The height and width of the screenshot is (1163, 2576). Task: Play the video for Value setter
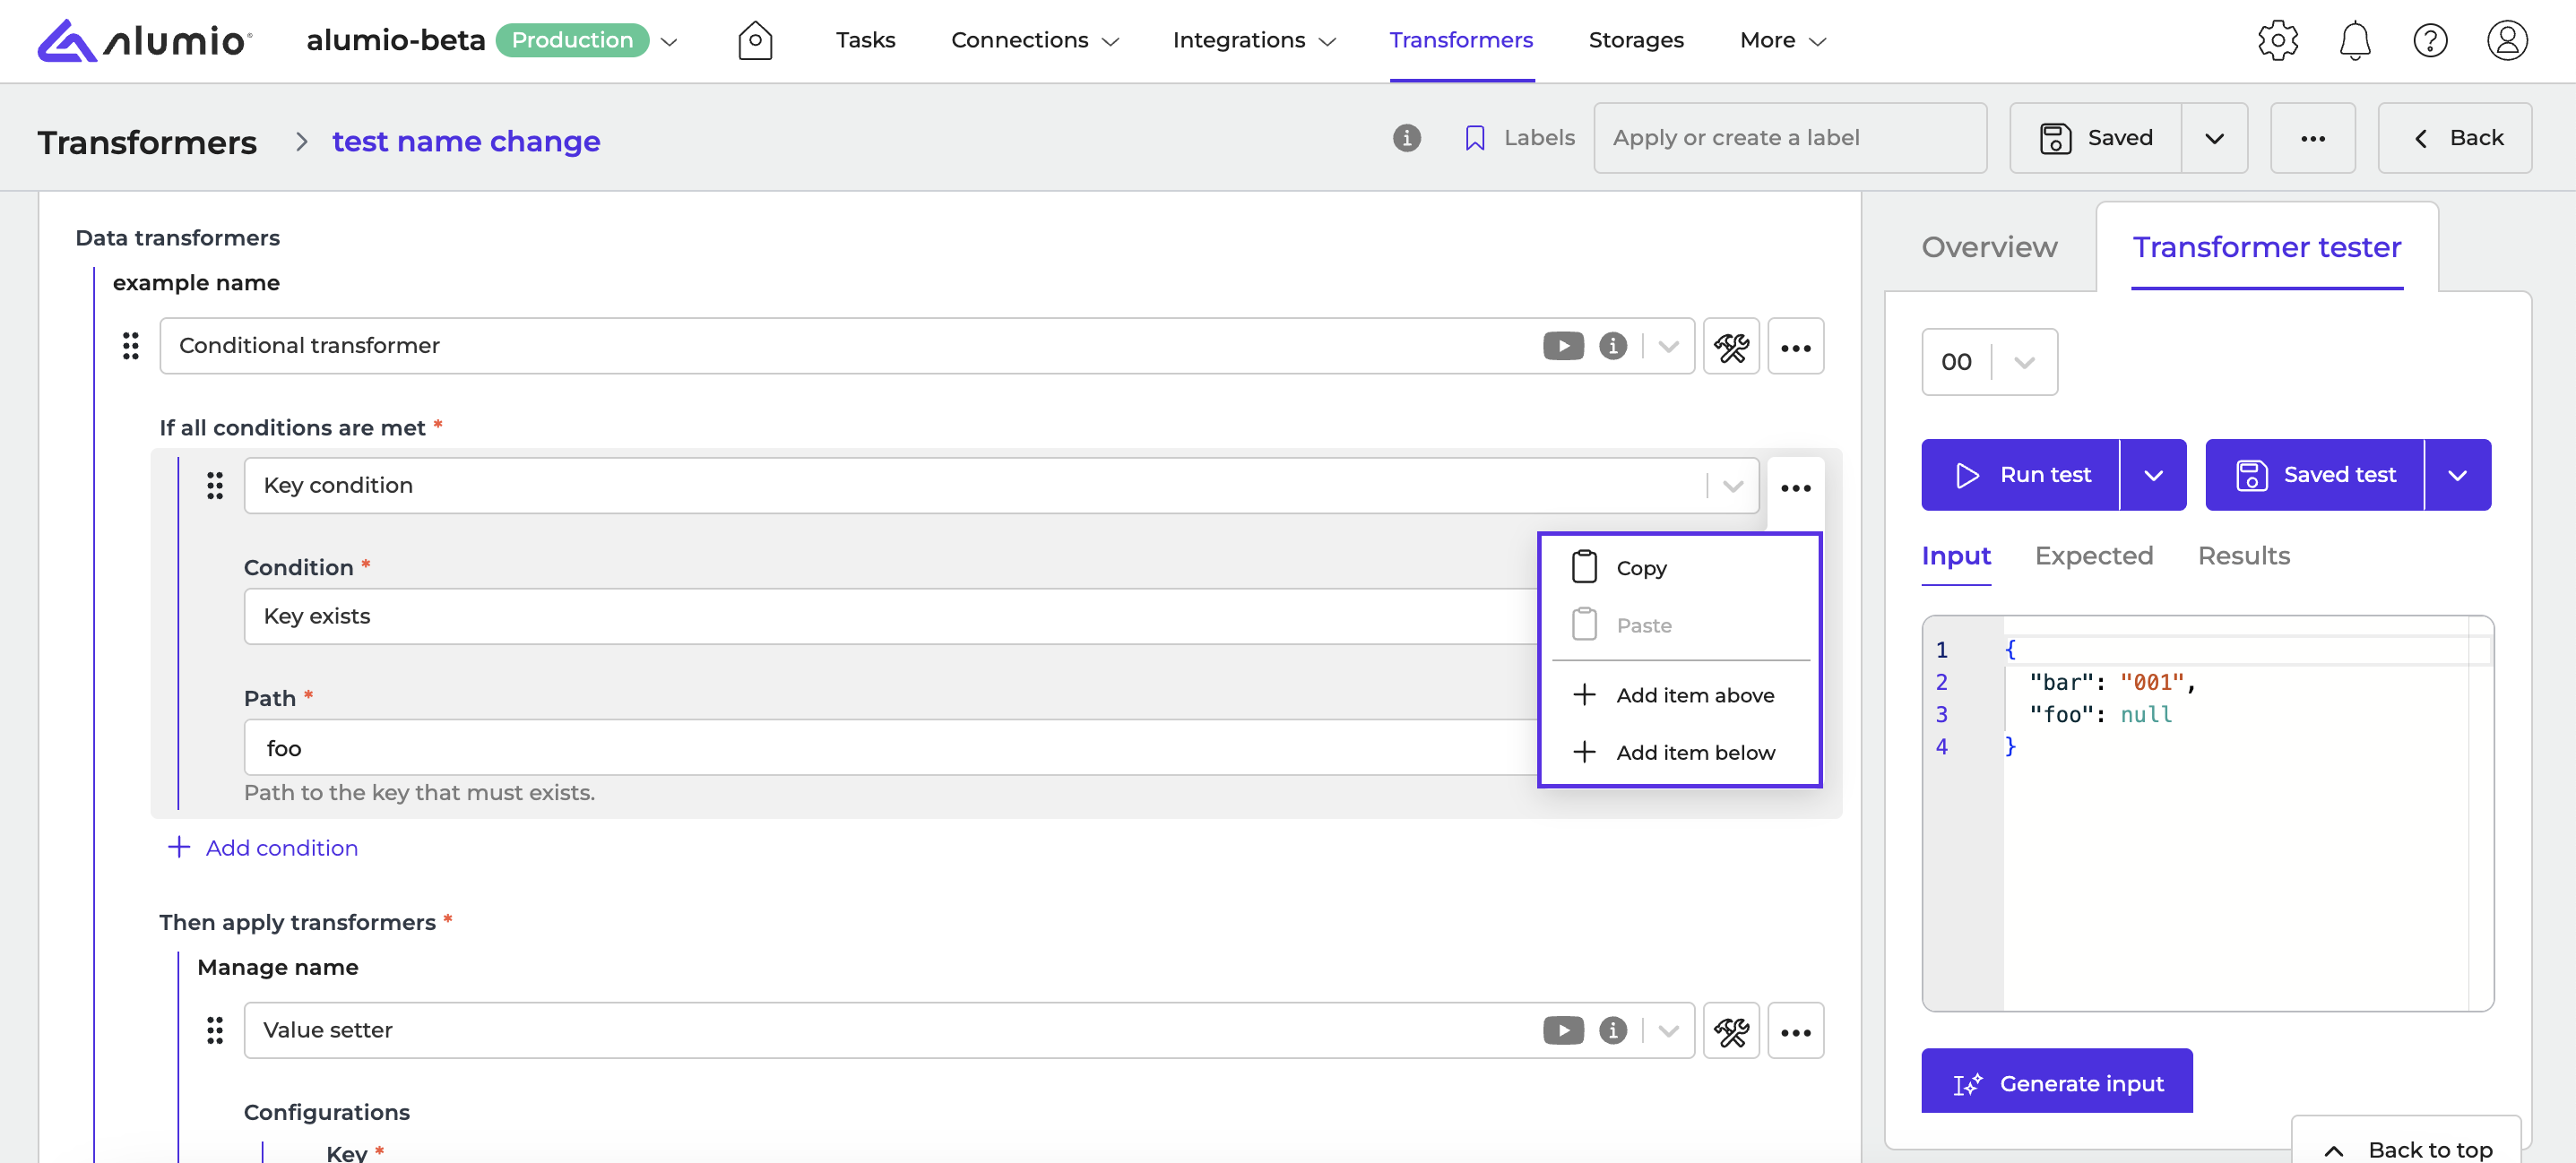point(1563,1031)
